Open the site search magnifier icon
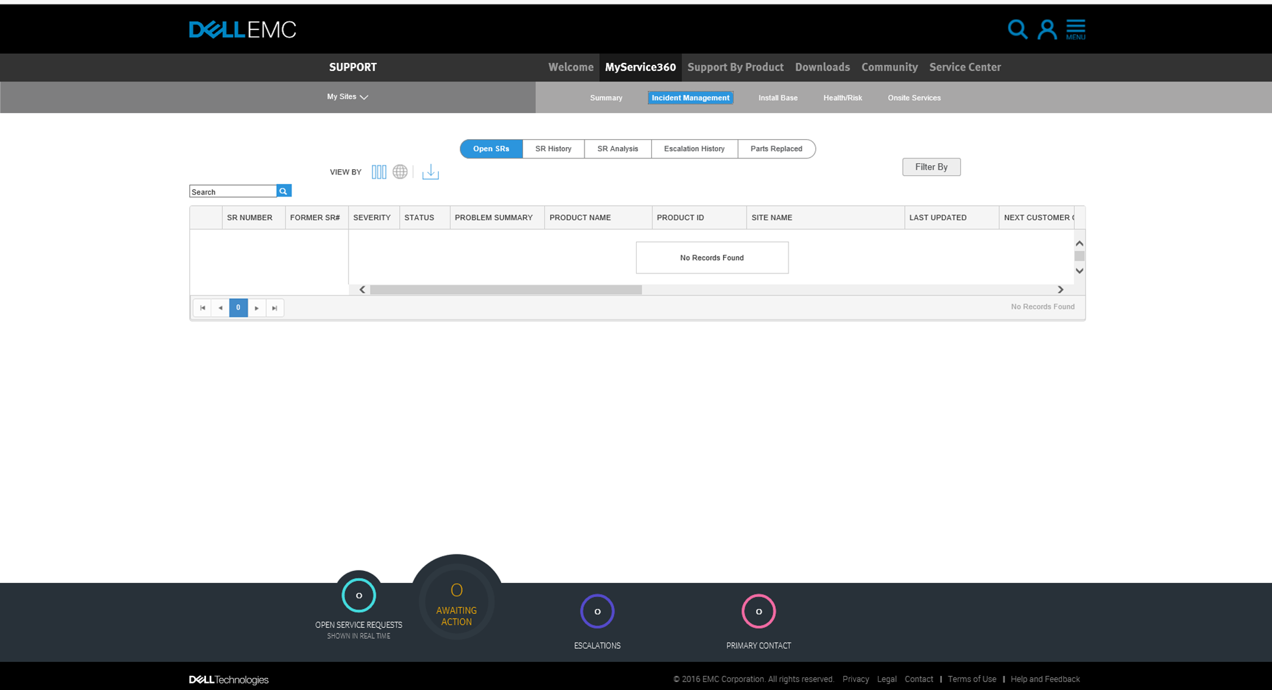 coord(1017,29)
